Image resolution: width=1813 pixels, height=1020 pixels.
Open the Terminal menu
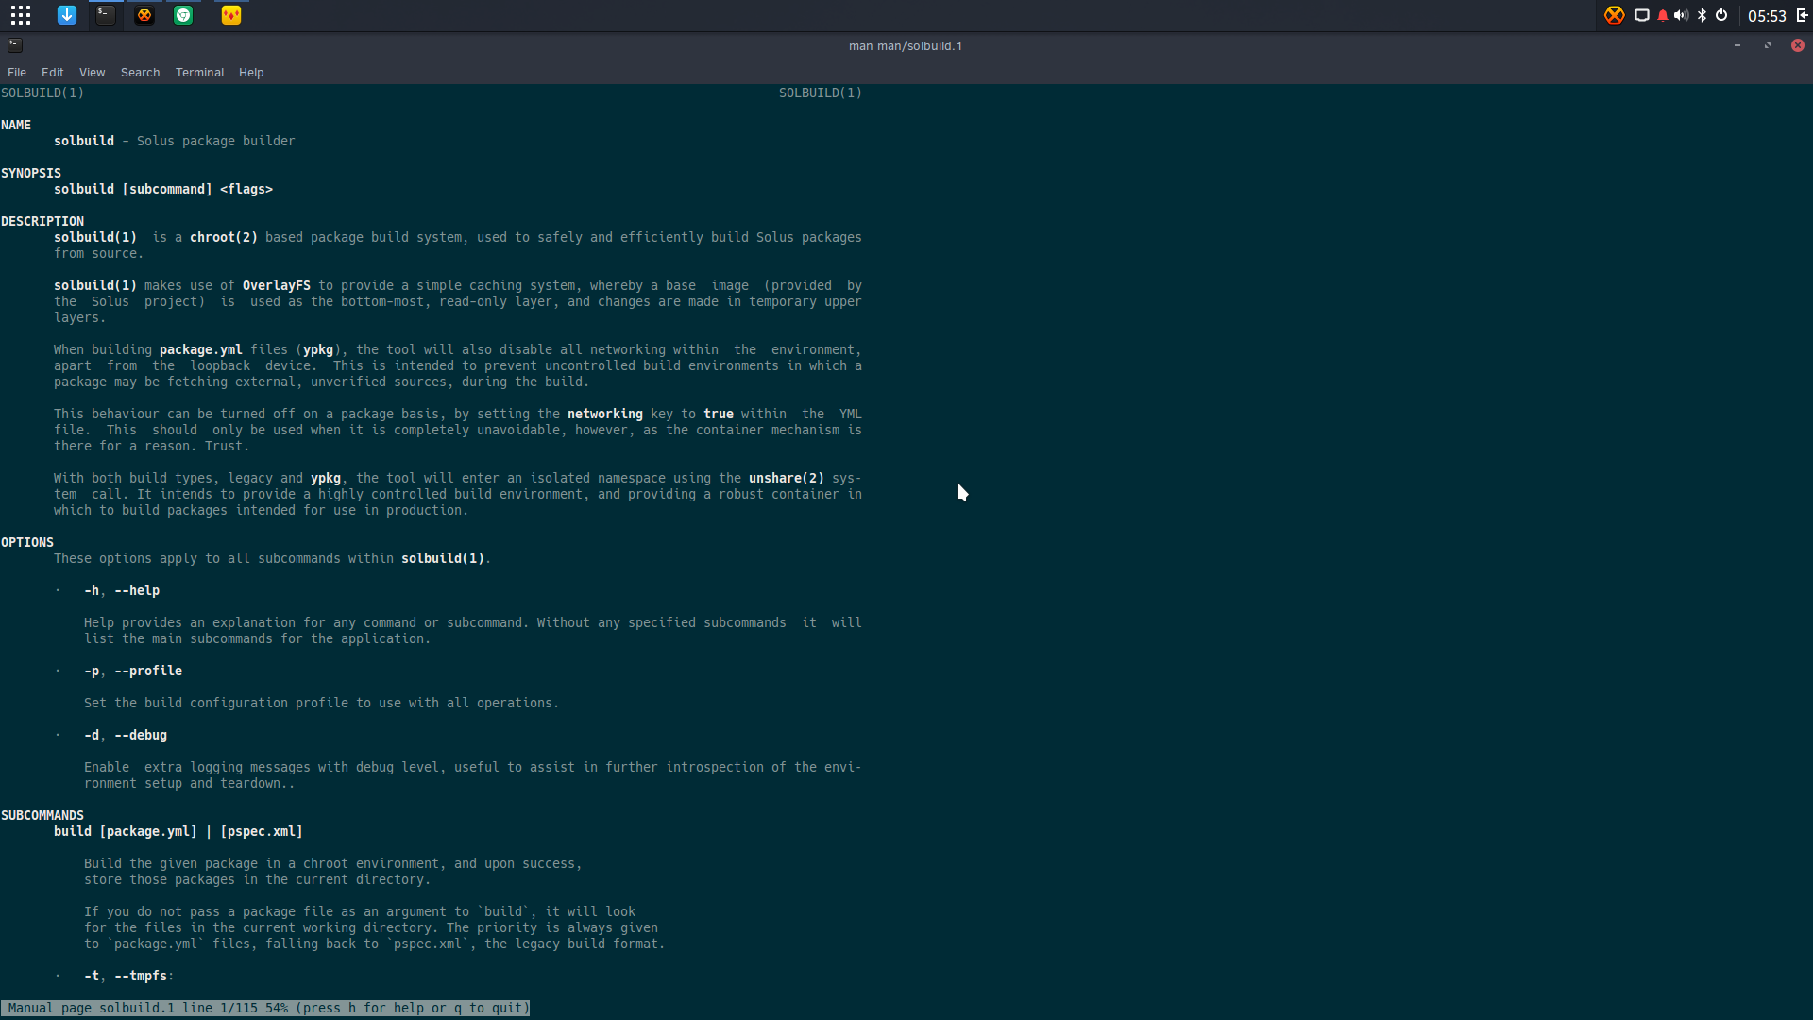pyautogui.click(x=199, y=73)
